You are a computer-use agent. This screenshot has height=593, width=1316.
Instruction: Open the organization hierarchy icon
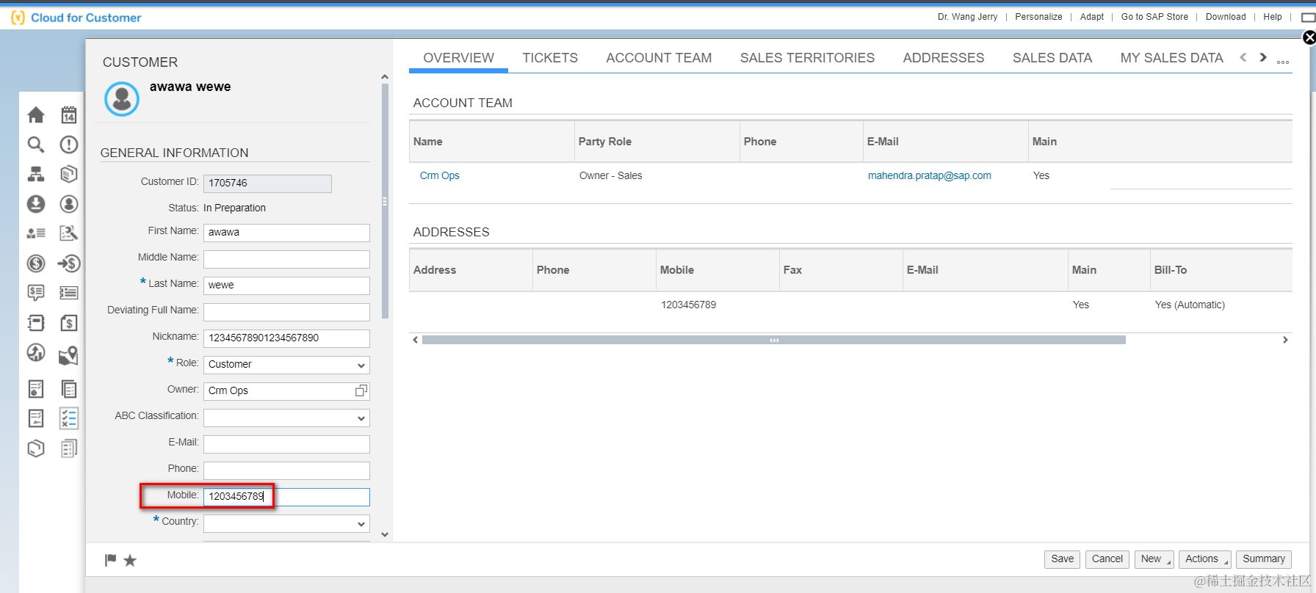point(36,174)
